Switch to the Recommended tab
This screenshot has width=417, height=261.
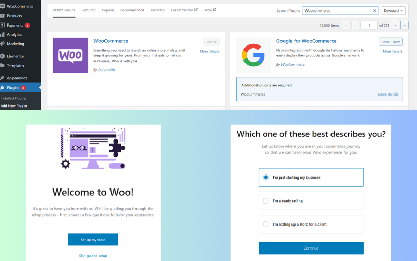pos(132,10)
